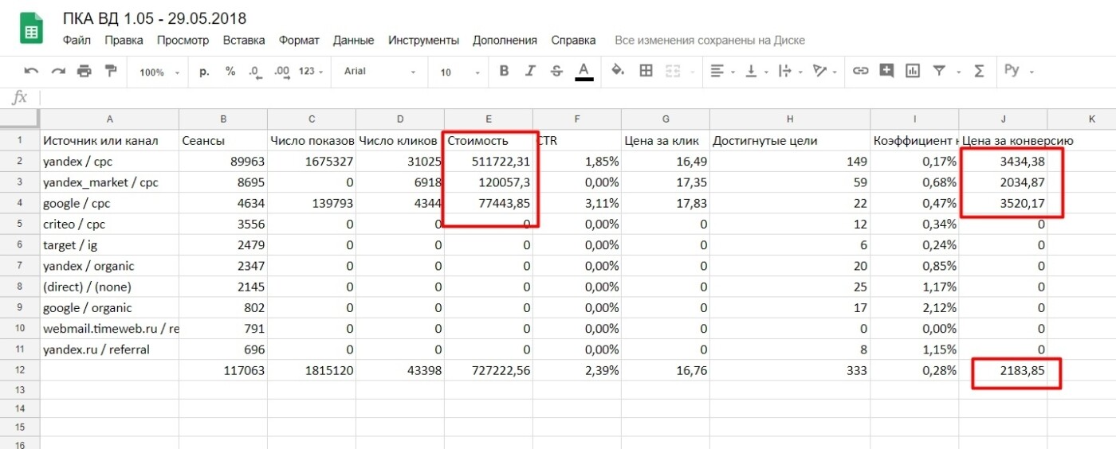This screenshot has width=1116, height=449.
Task: Select the total clicks cell 43398
Action: tap(400, 370)
